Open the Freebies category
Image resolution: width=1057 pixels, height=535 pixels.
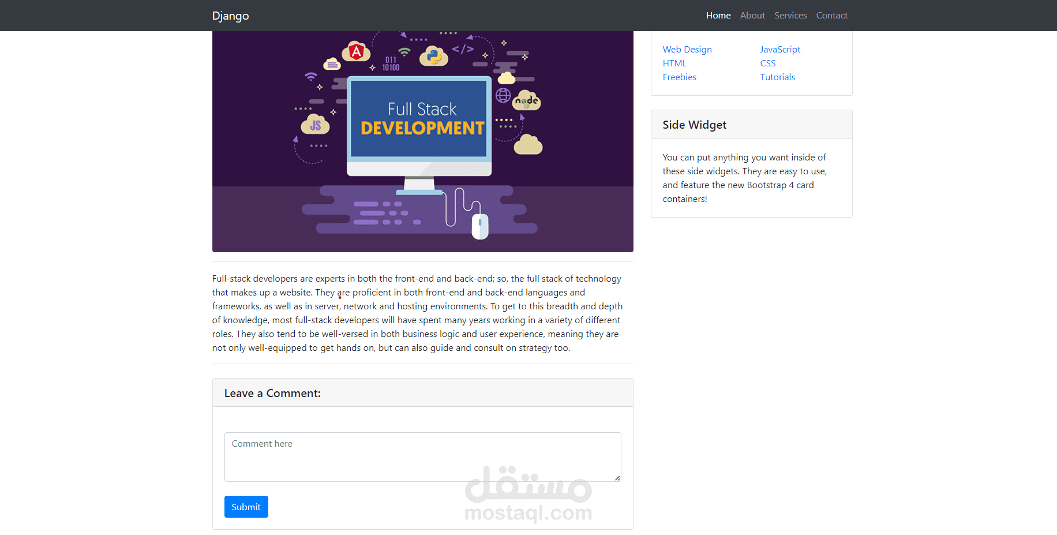(x=679, y=77)
